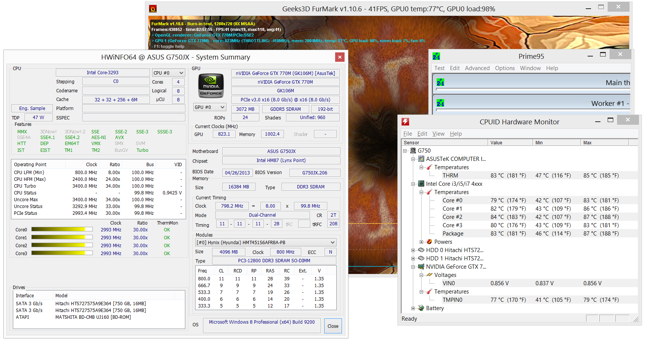Image resolution: width=645 pixels, height=341 pixels.
Task: Open the GPU #0 selector dropdown
Action: 209,107
